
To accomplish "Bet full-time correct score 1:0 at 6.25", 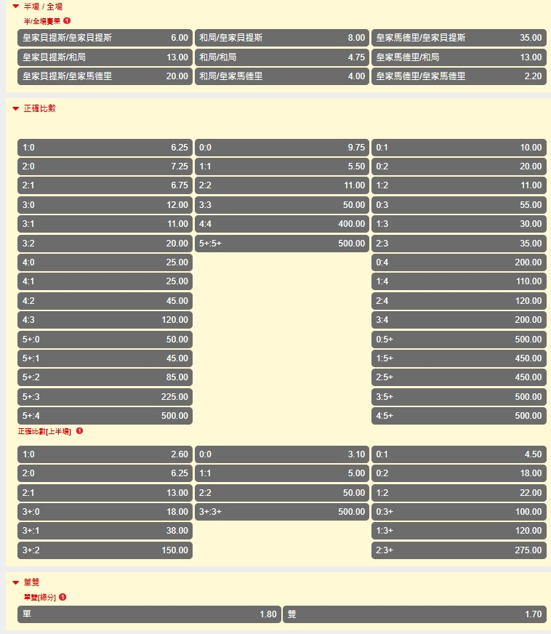I will [105, 148].
